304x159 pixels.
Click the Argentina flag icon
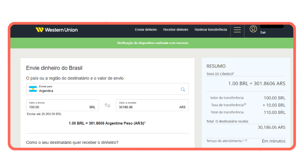click(33, 89)
